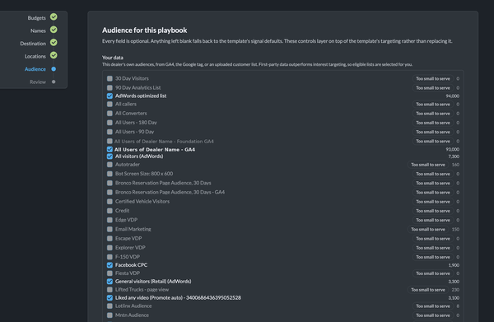Check All Users - 90 Day
The width and height of the screenshot is (494, 322).
coord(110,132)
